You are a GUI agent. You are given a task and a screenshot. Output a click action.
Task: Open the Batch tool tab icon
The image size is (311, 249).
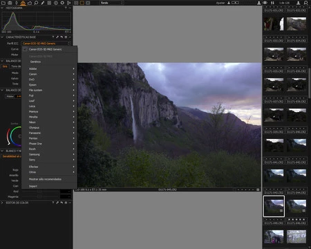coord(68,3)
